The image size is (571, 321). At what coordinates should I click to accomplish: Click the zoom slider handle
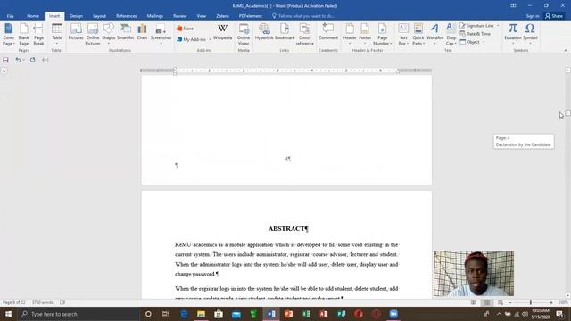click(x=531, y=302)
